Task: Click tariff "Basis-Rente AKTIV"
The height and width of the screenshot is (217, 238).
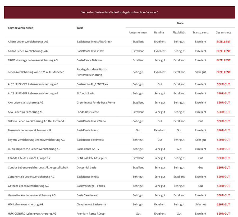Action: (88, 149)
